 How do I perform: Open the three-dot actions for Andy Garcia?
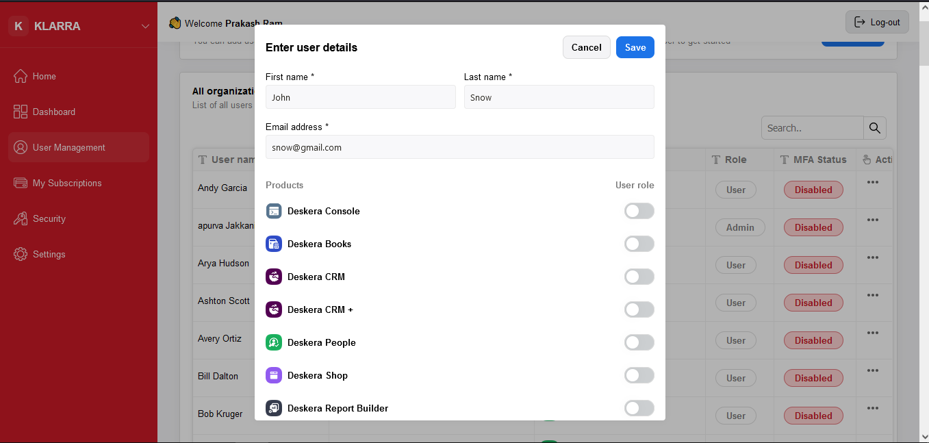click(x=873, y=183)
